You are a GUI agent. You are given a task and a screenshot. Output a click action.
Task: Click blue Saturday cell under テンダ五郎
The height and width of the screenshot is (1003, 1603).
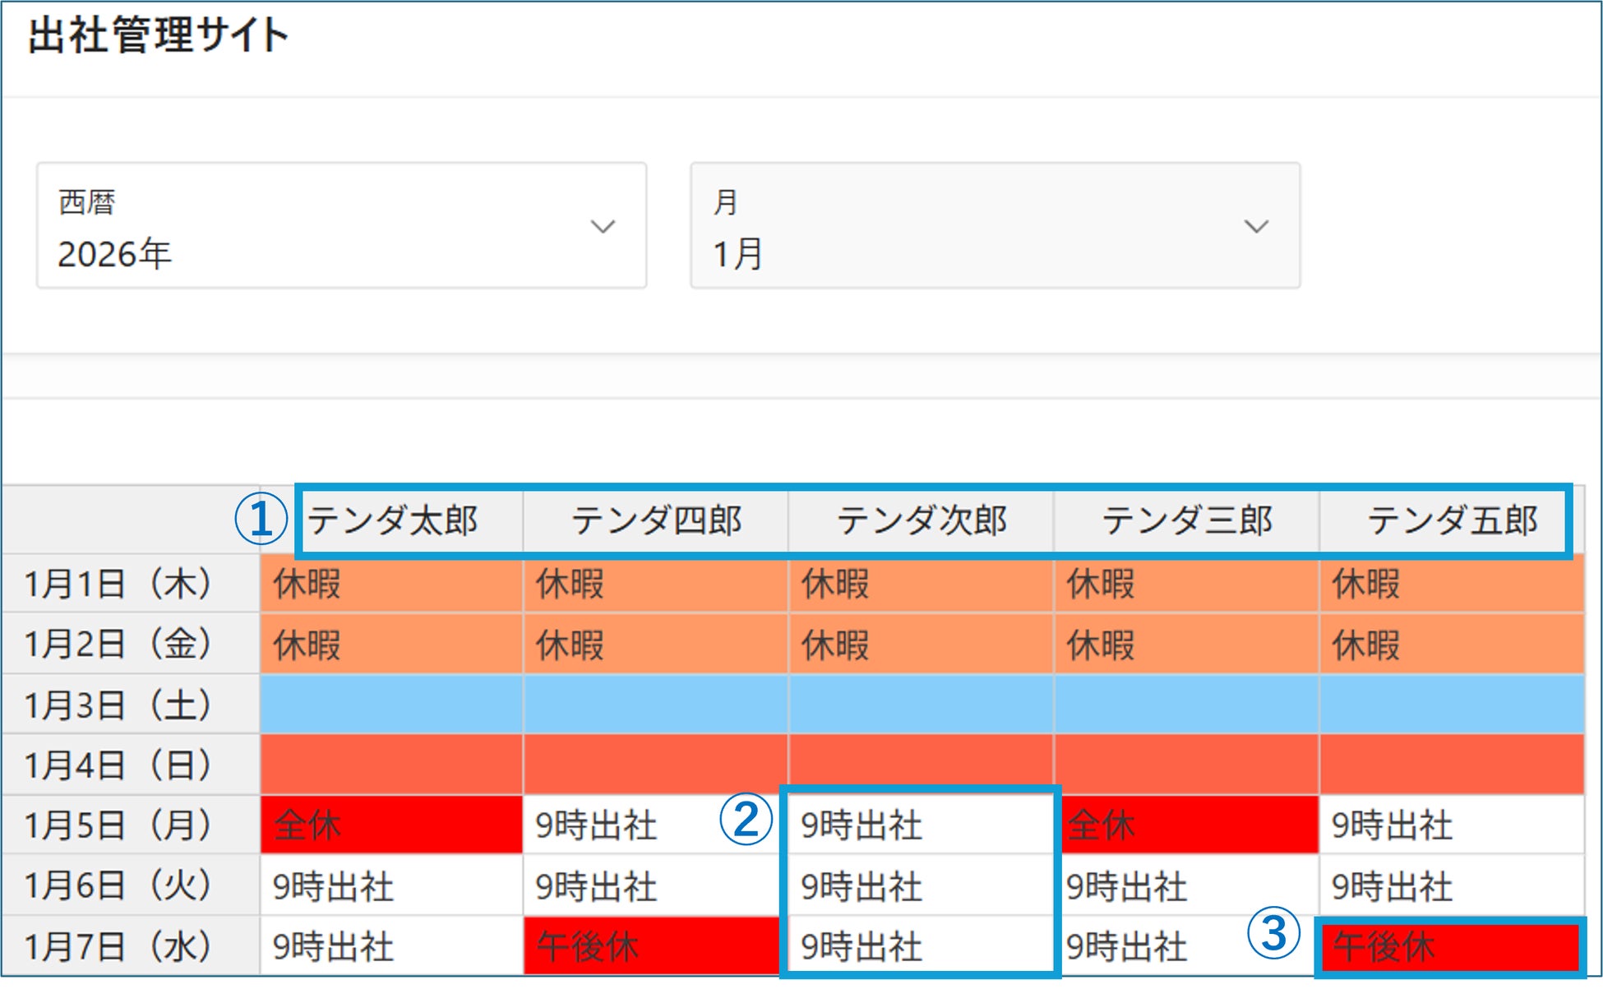(x=1451, y=705)
